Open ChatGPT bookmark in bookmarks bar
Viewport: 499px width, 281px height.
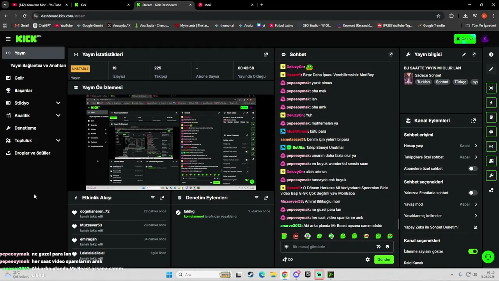42,26
